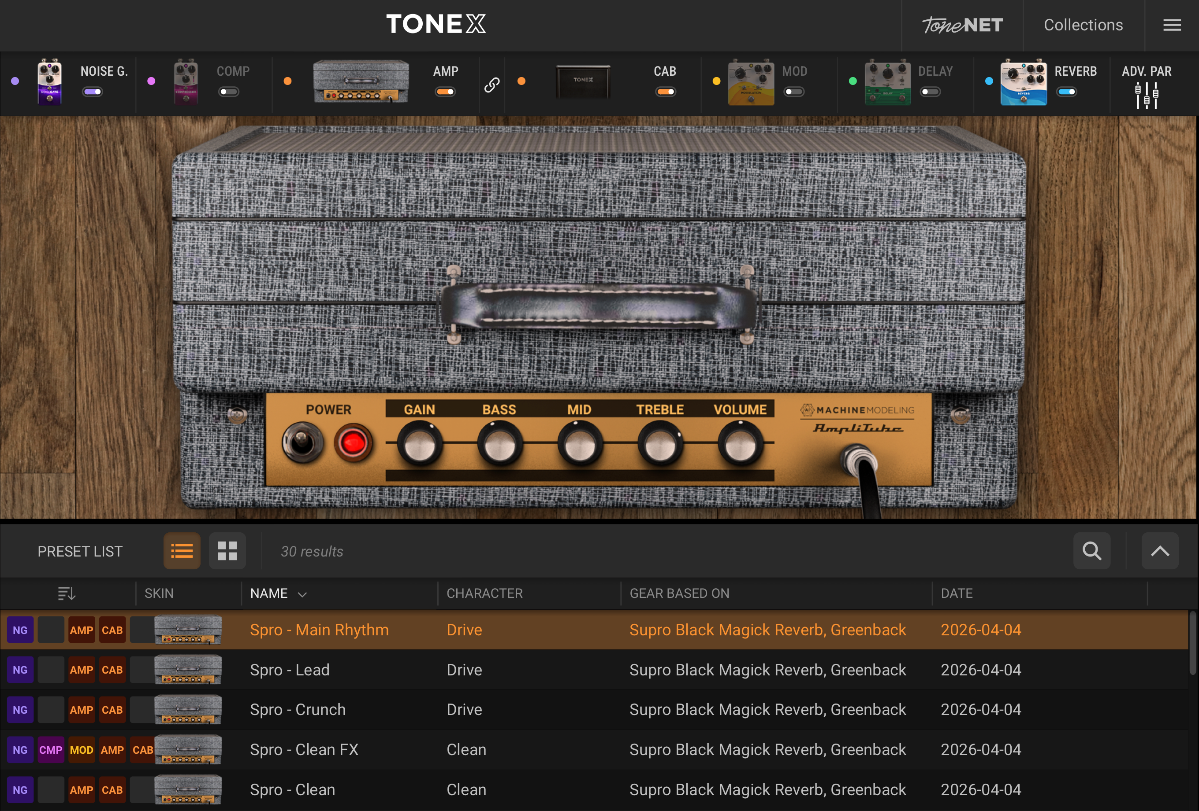Viewport: 1199px width, 811px height.
Task: Click AMP badge on Spro - Lead row
Action: 82,670
